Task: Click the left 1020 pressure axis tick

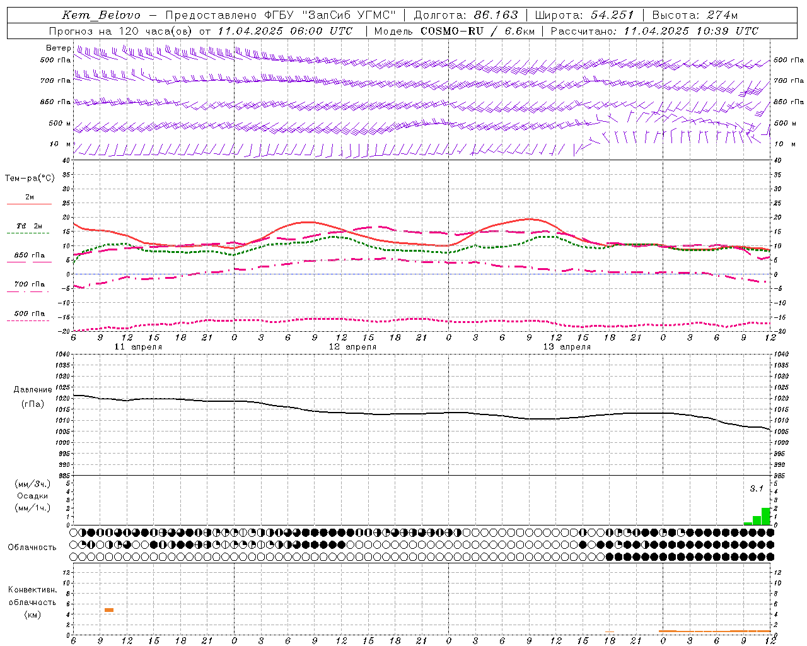Action: click(x=62, y=398)
